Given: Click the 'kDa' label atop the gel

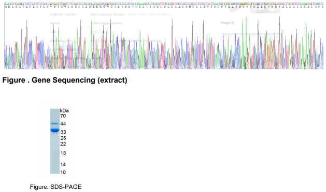Looking at the screenshot, I should point(64,110).
